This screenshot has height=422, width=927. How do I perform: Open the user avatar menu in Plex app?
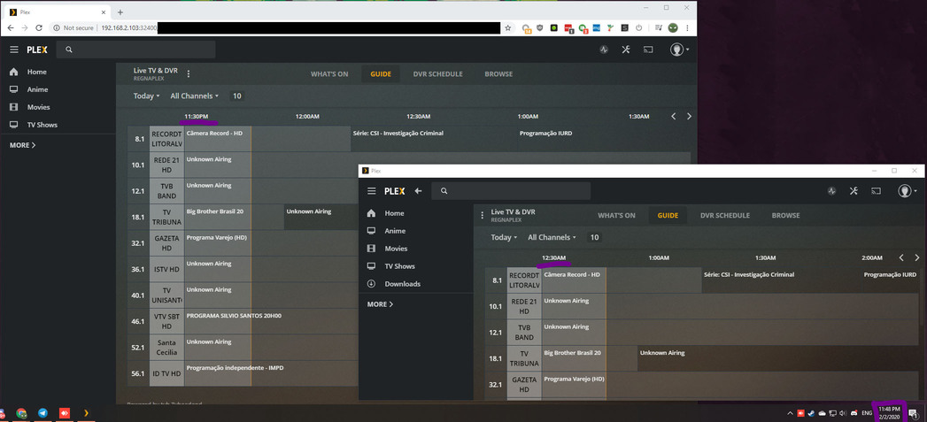[907, 191]
